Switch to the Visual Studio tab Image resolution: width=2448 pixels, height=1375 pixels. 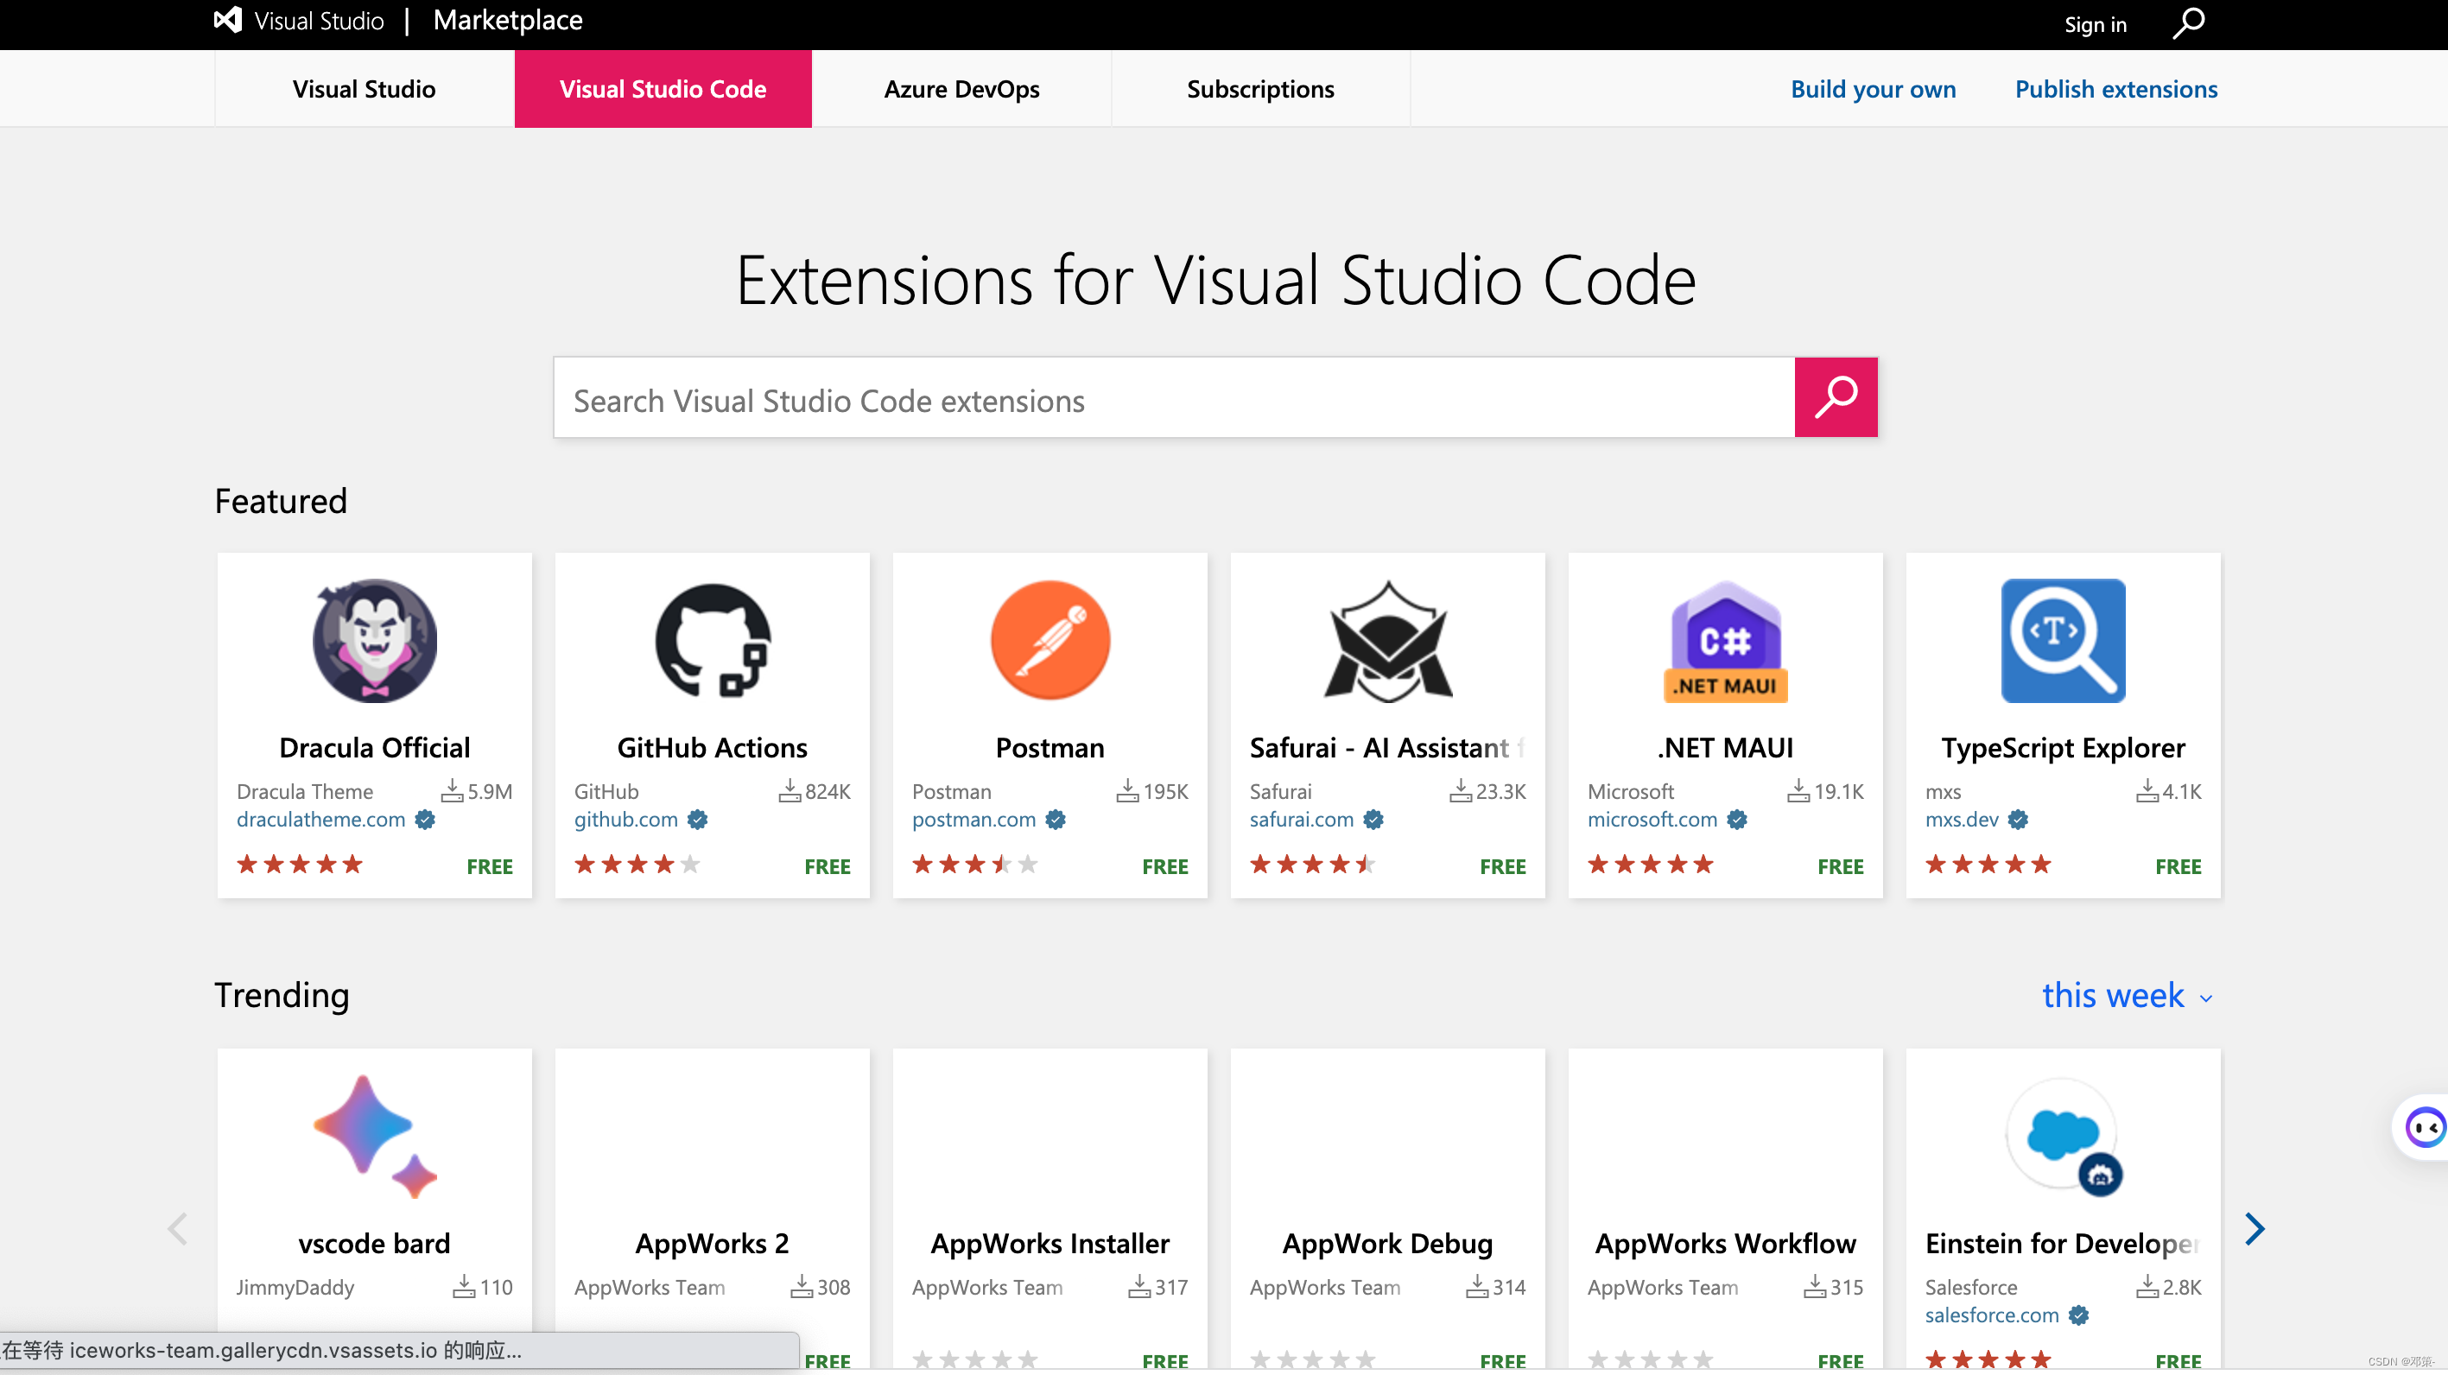(364, 88)
